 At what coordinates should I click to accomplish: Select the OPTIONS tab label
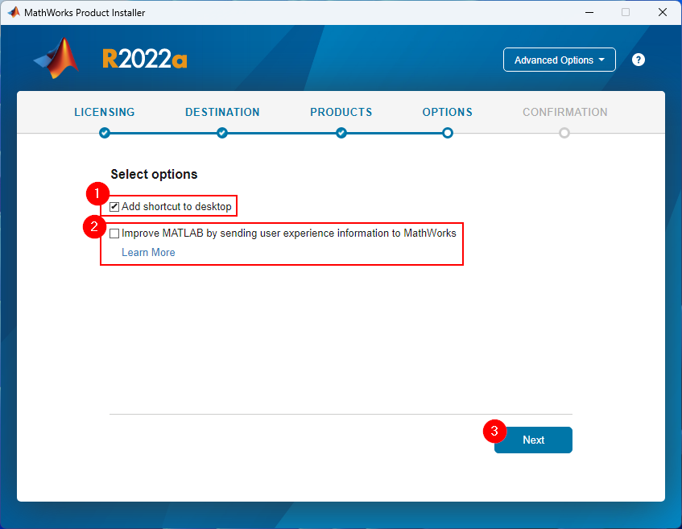(x=448, y=112)
